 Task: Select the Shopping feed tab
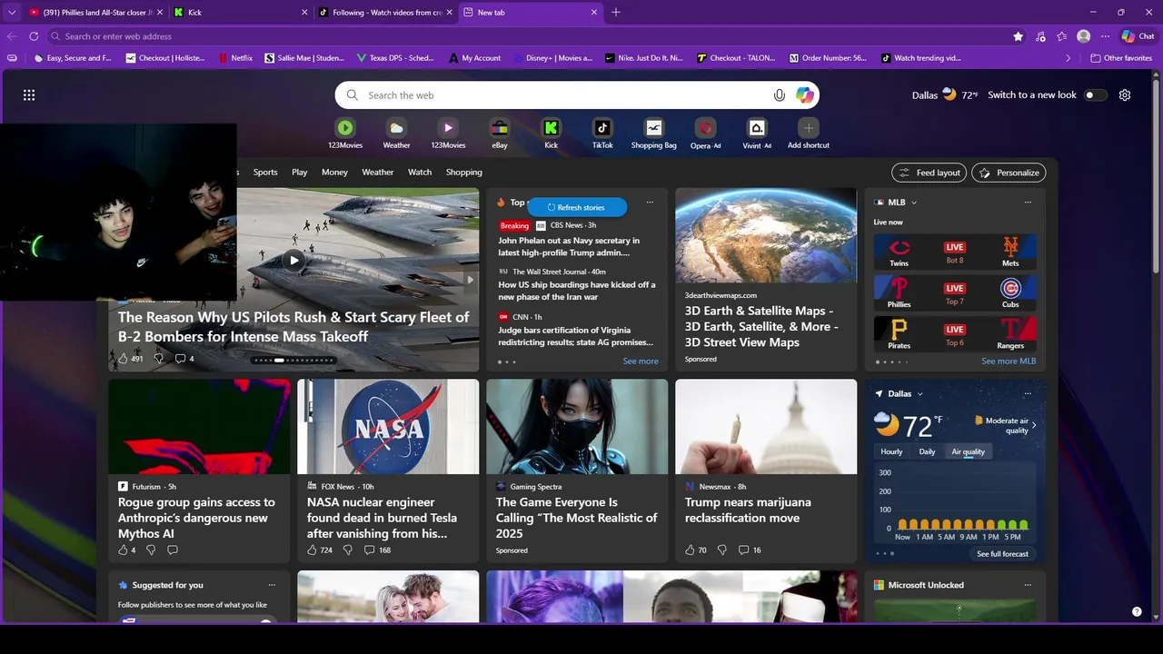[464, 172]
